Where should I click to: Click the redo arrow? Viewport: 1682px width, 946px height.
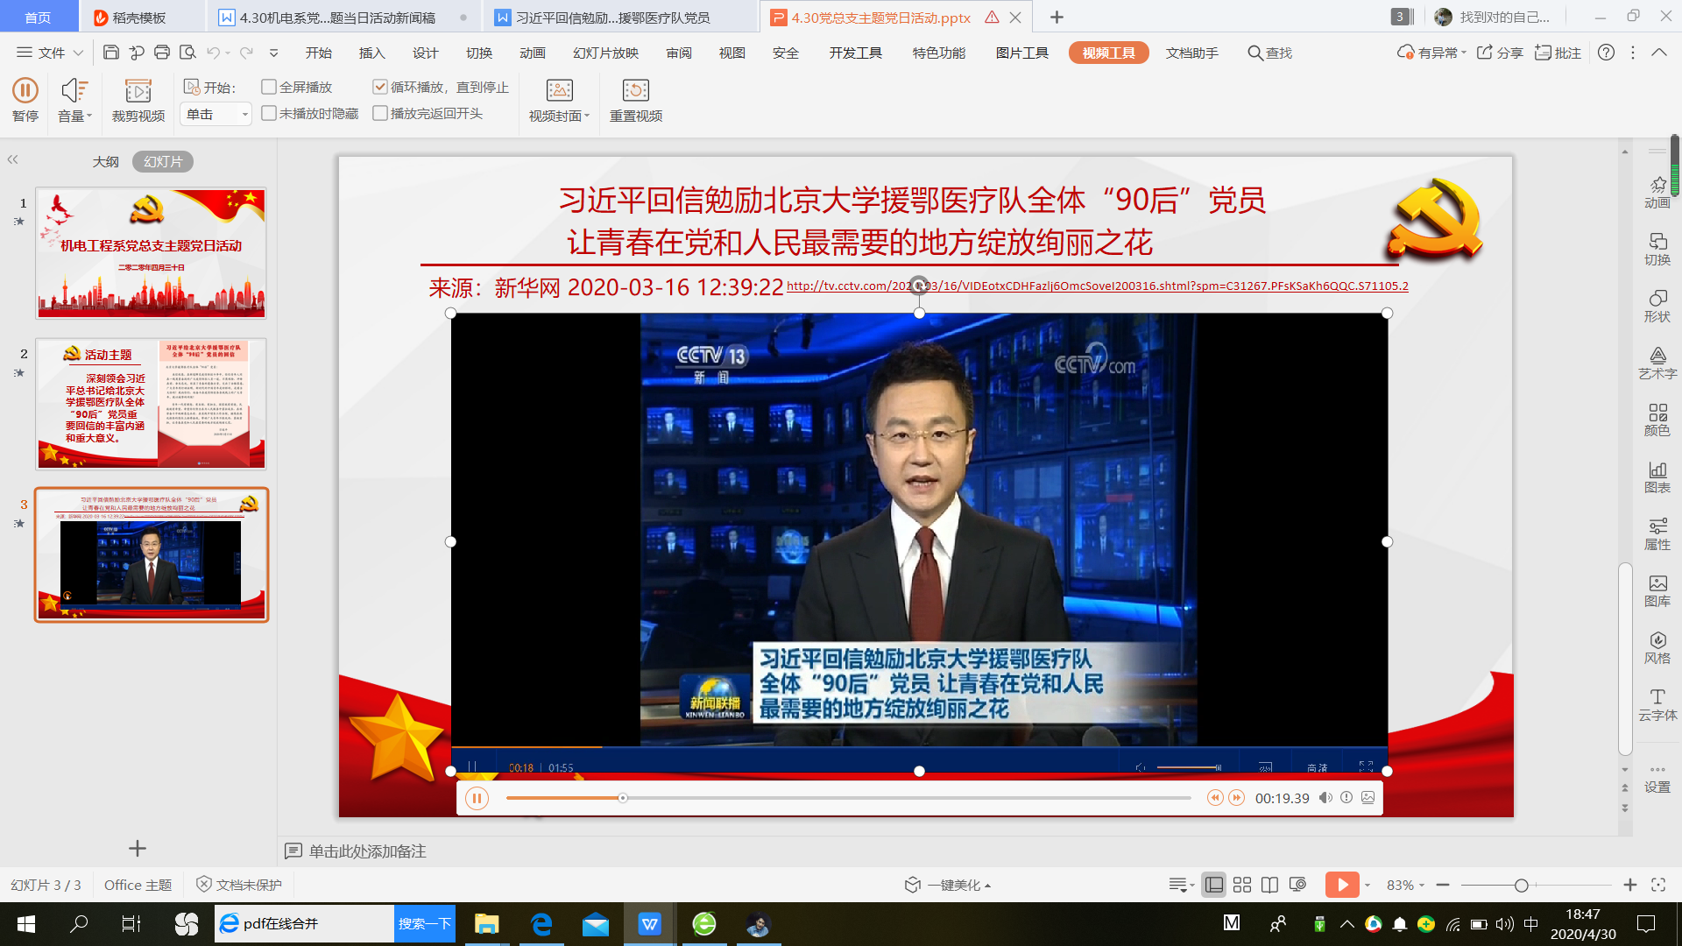(x=246, y=53)
